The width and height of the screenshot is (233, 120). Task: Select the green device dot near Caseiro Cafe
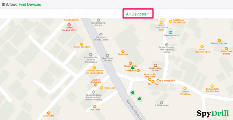click(x=133, y=68)
